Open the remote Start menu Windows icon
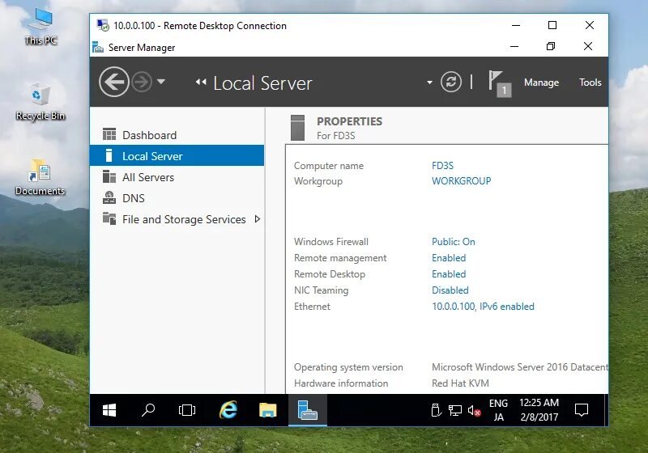 (x=109, y=410)
